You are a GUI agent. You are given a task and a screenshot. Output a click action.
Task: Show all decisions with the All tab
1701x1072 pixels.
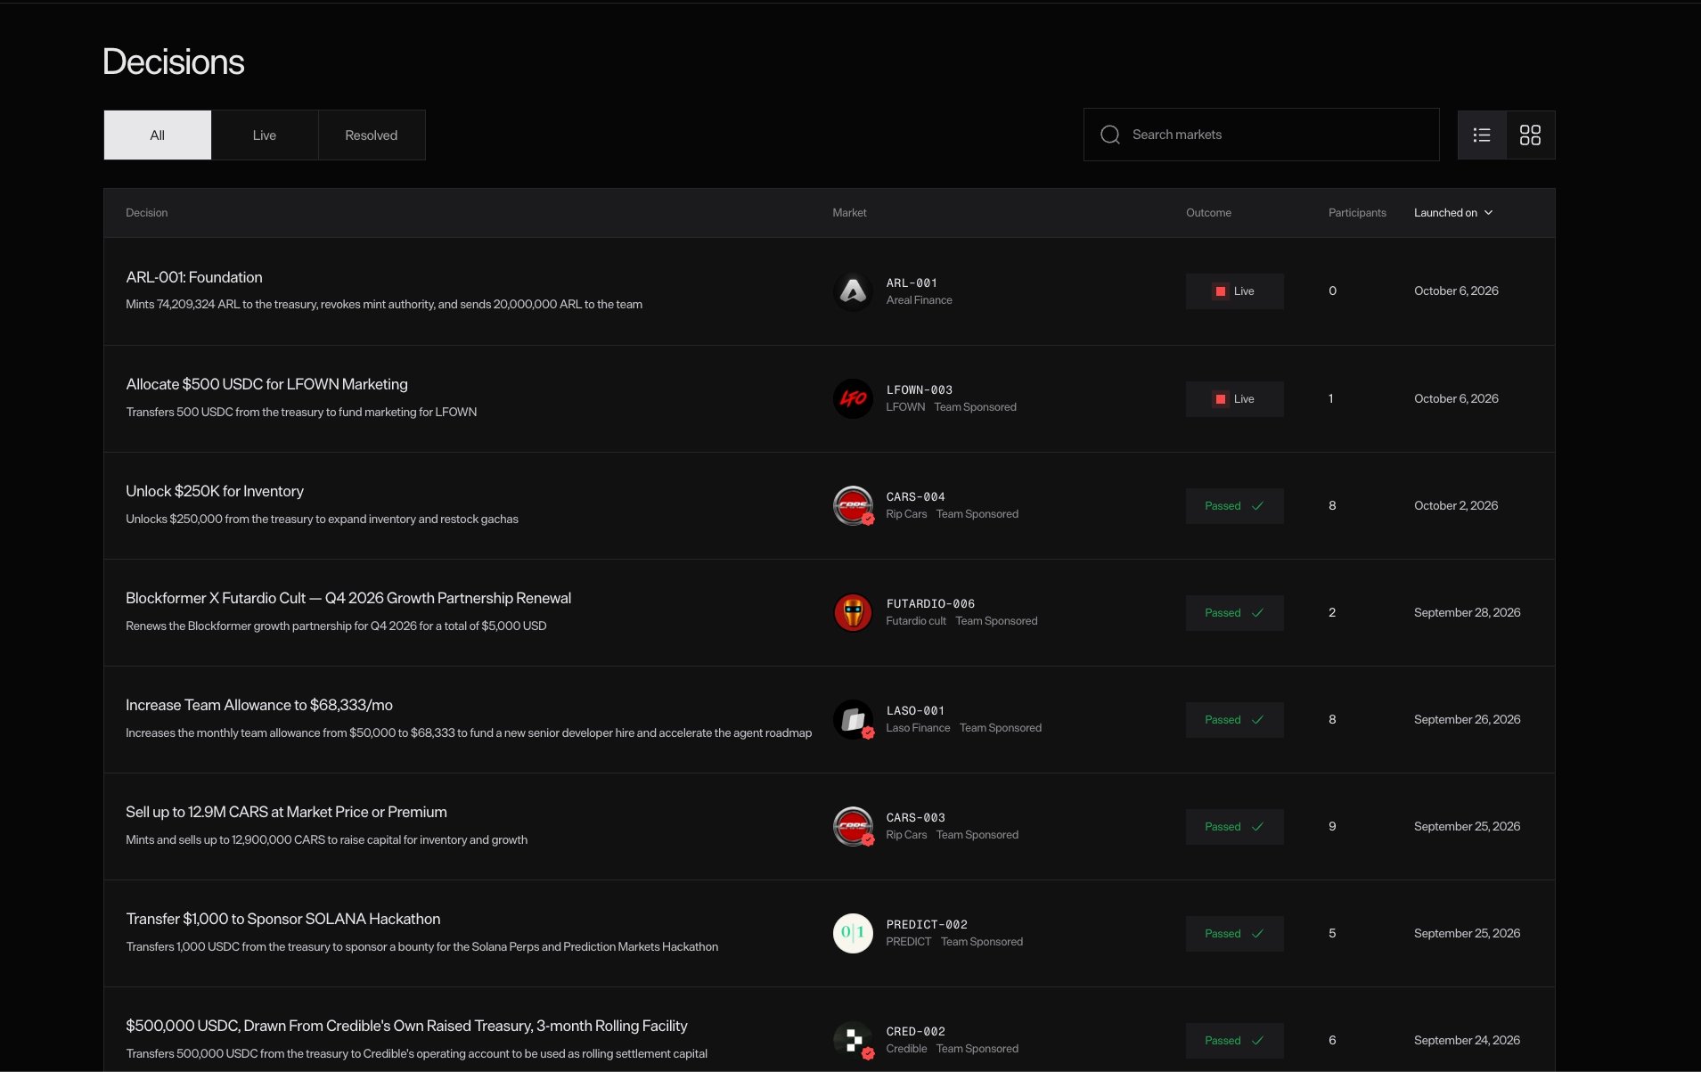(x=158, y=135)
